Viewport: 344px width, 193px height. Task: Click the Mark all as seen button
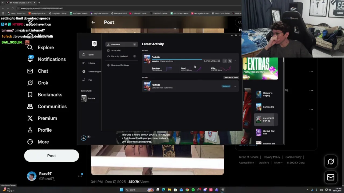point(231,77)
